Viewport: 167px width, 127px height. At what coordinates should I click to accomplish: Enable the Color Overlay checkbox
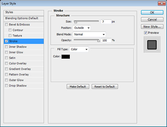click(x=6, y=63)
